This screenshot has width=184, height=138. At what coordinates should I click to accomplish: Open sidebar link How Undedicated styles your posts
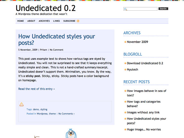coord(147,121)
